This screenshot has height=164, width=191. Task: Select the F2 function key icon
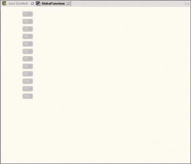pos(28,21)
